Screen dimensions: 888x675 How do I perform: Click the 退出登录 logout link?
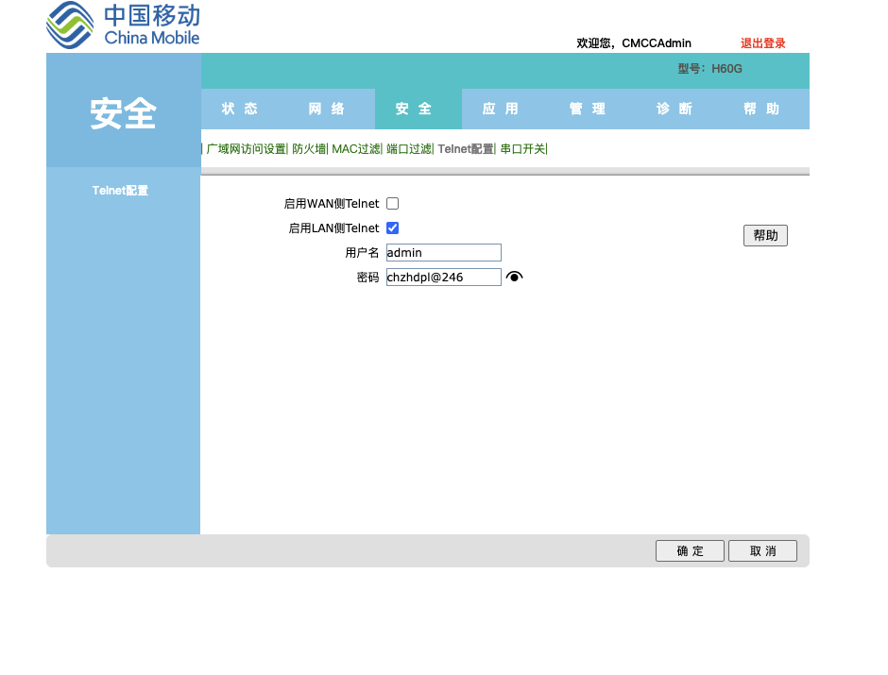click(762, 43)
